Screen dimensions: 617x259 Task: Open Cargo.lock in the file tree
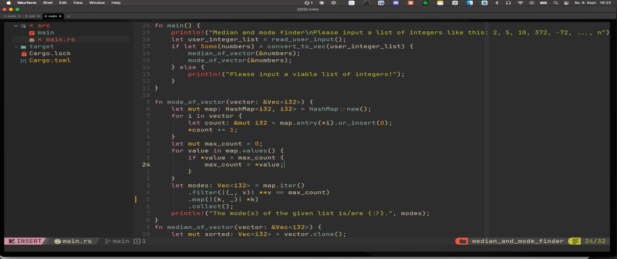(50, 54)
